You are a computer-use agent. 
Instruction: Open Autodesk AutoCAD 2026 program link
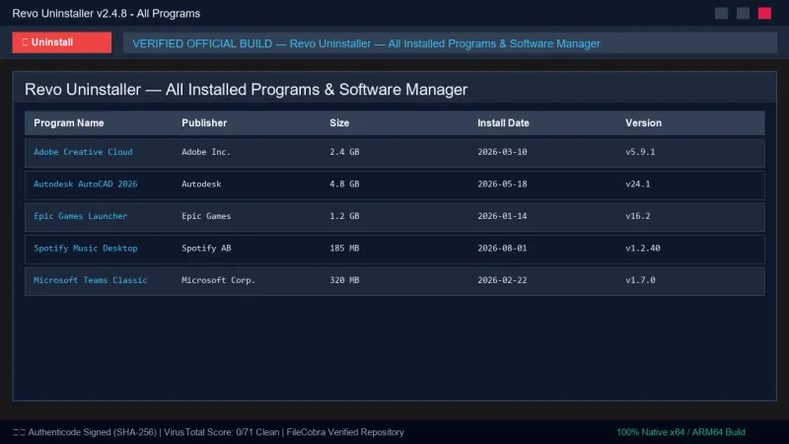pyautogui.click(x=86, y=184)
